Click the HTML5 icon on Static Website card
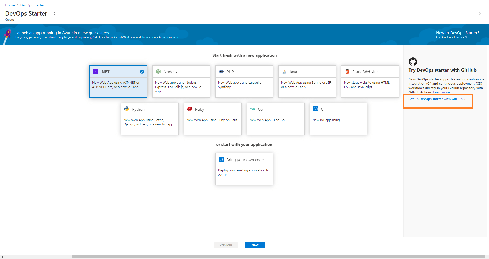489x259 pixels. click(x=347, y=71)
